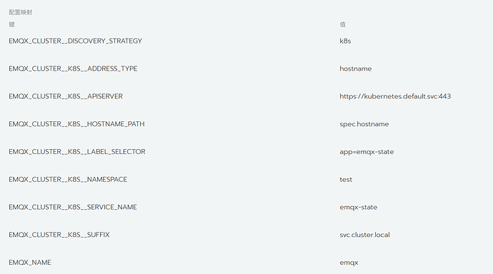
Task: Select the EMQX_CLUSTER__K8S__HOSTNAME_PATH key
Action: [76, 123]
